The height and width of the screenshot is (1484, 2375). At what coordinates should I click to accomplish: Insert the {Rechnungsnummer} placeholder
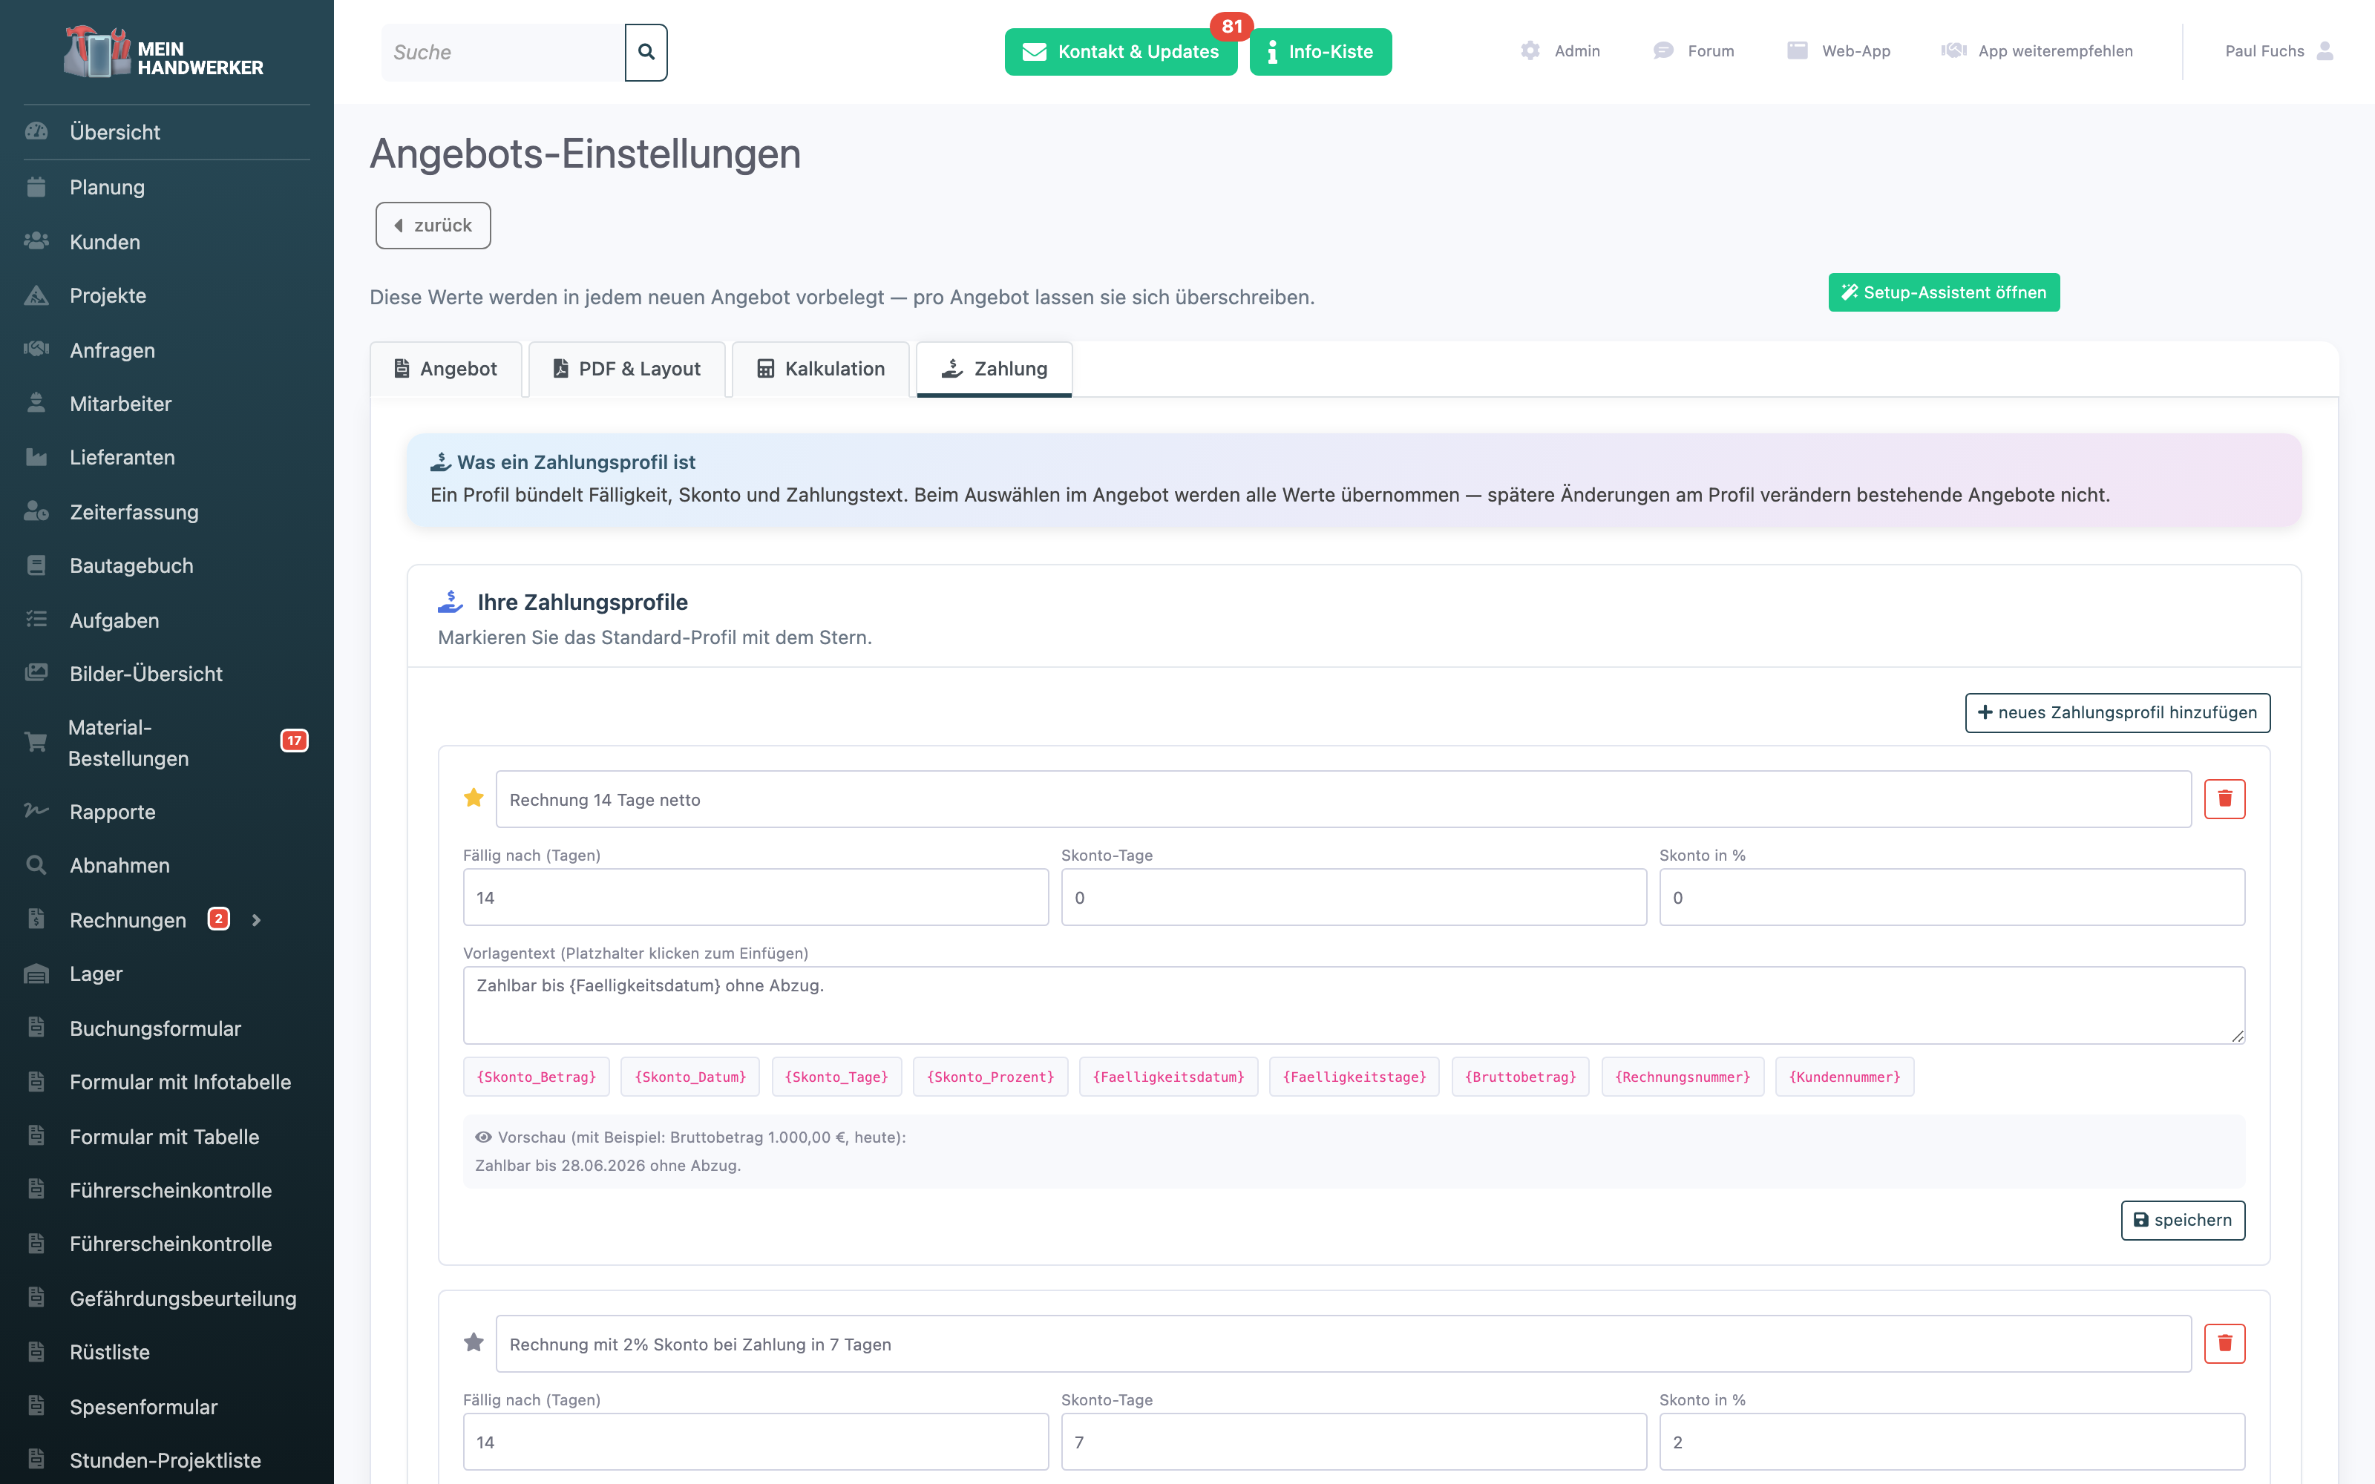coord(1682,1077)
